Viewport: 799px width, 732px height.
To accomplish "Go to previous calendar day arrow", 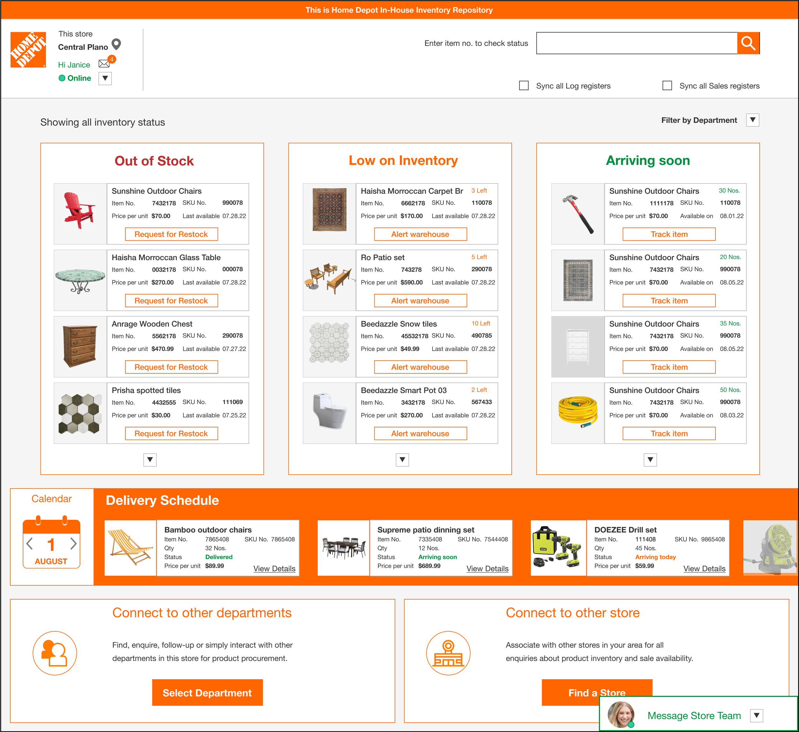I will tap(29, 543).
